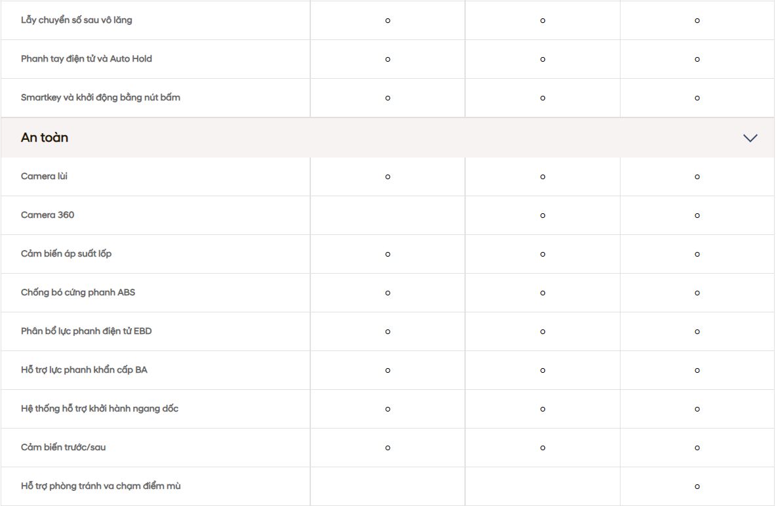
Task: Select Phân bổ lực phanh điện tử EBD
Action: [x=86, y=331]
